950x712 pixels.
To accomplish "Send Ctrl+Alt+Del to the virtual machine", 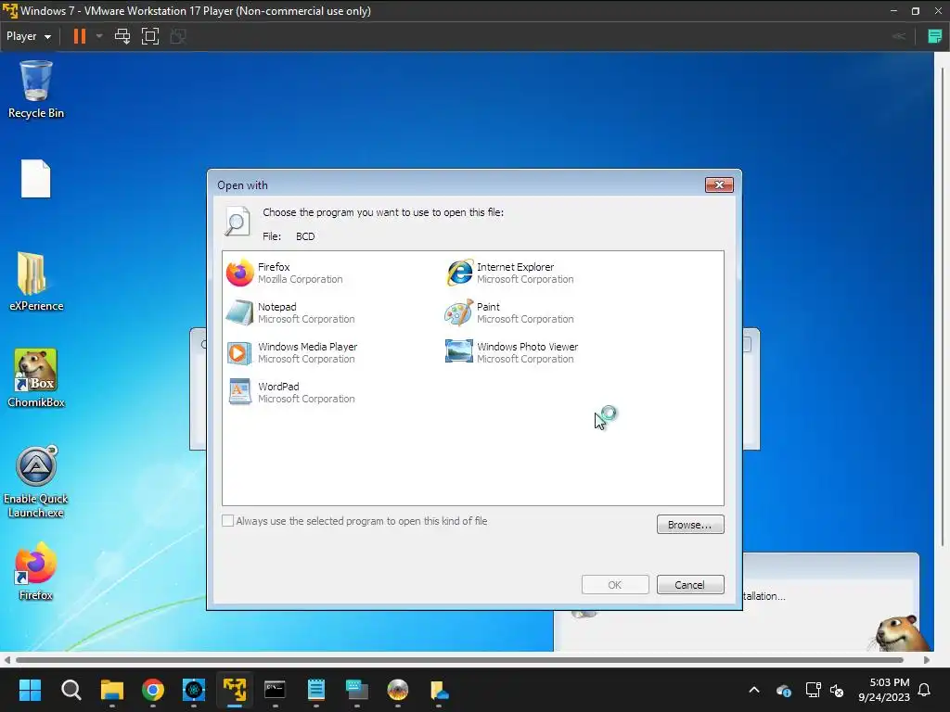I will (122, 36).
